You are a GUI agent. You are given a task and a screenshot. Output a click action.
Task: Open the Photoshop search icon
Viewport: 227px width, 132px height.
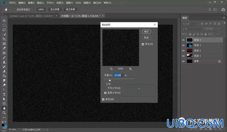[x=210, y=10]
